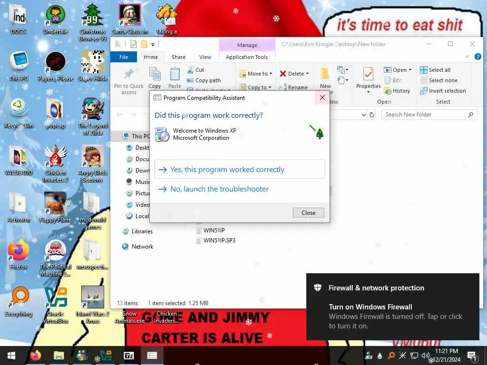This screenshot has width=487, height=365.
Task: Choose Yes, this program worked correctly
Action: [x=240, y=169]
